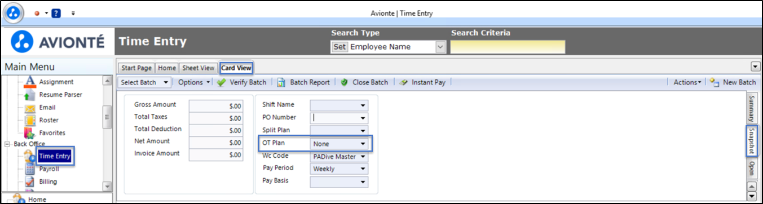Expand the Pay Basis dropdown
The image size is (763, 204).
tap(363, 182)
